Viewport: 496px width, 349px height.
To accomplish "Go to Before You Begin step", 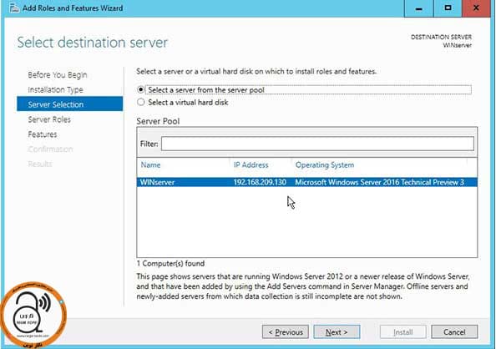I will pyautogui.click(x=58, y=75).
